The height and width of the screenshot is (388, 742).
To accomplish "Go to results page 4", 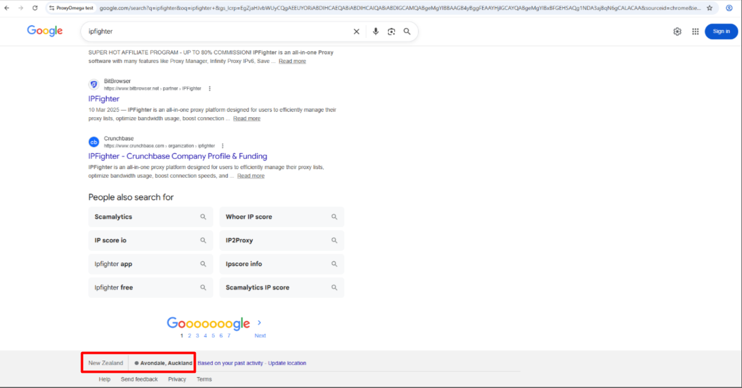I will coord(205,336).
